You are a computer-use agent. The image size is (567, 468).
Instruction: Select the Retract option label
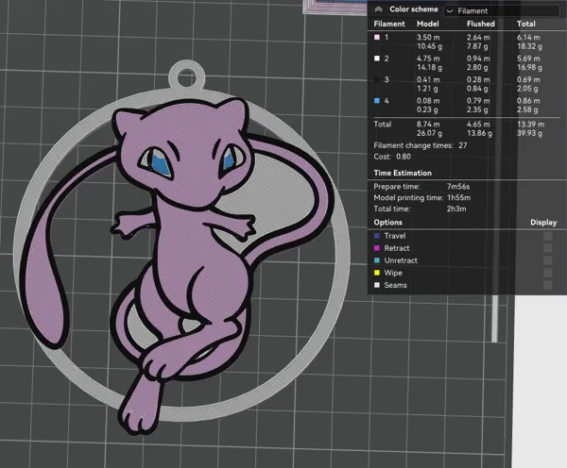[397, 248]
